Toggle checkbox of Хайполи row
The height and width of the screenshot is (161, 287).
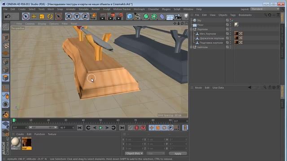tap(227, 47)
